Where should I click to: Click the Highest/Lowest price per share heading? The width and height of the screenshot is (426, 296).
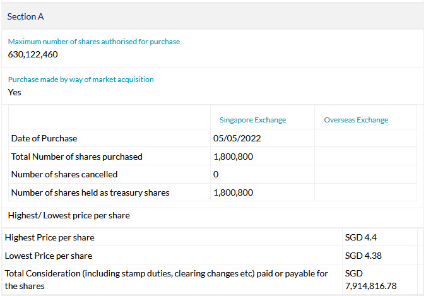pos(69,216)
